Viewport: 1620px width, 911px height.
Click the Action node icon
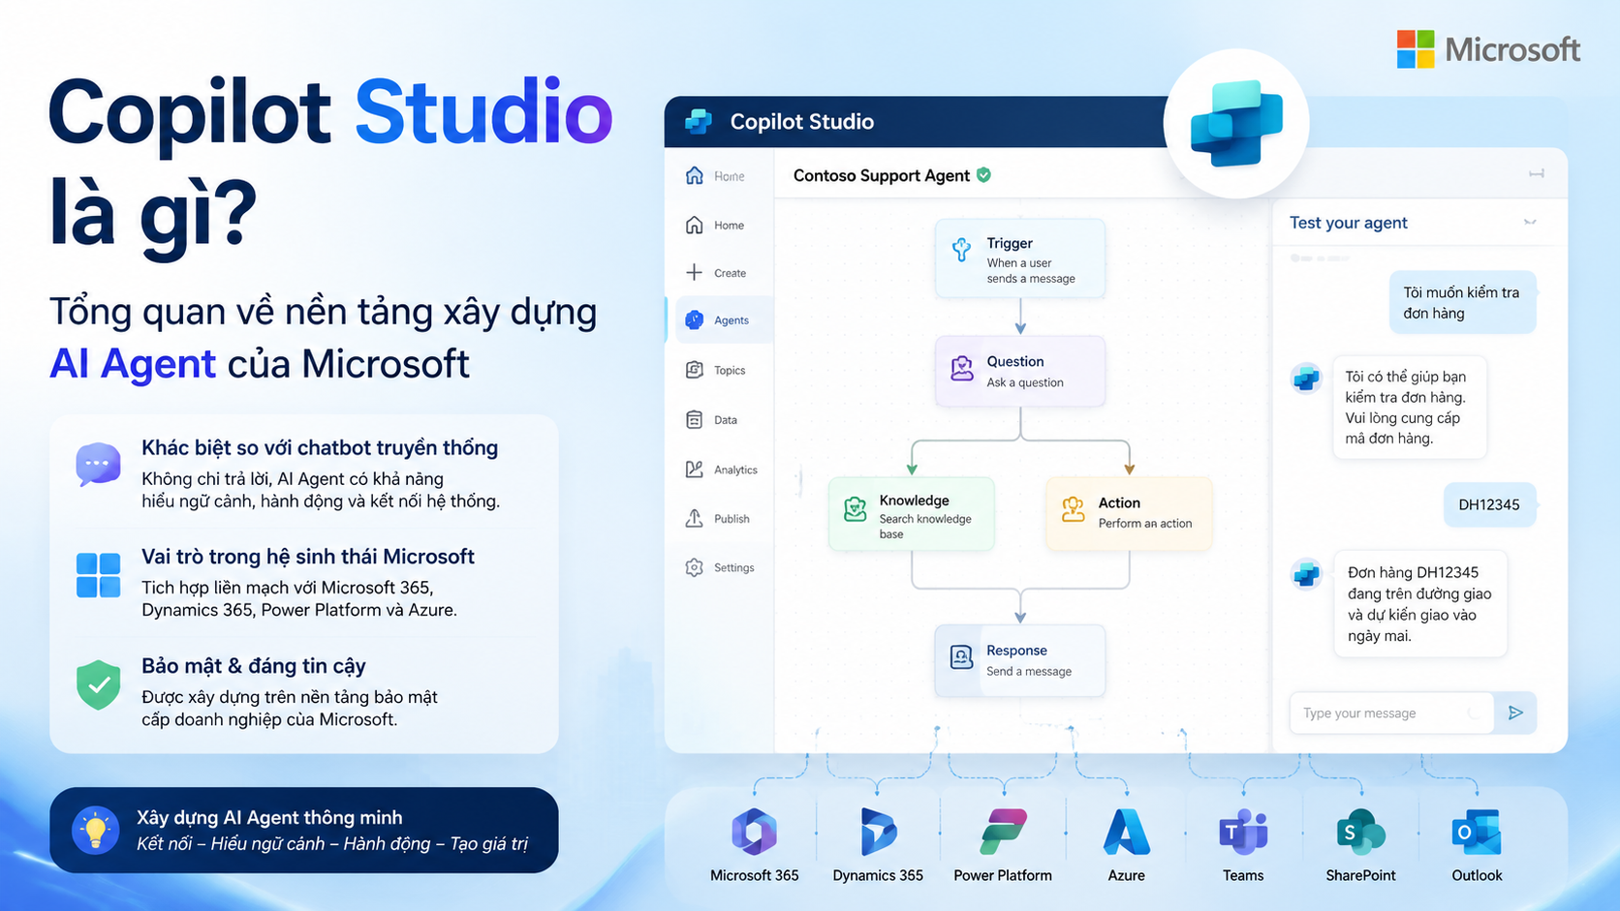1073,509
